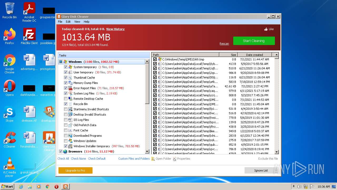Open the Acrobat Reader DC desktop icon
337x190 pixels.
(29, 12)
